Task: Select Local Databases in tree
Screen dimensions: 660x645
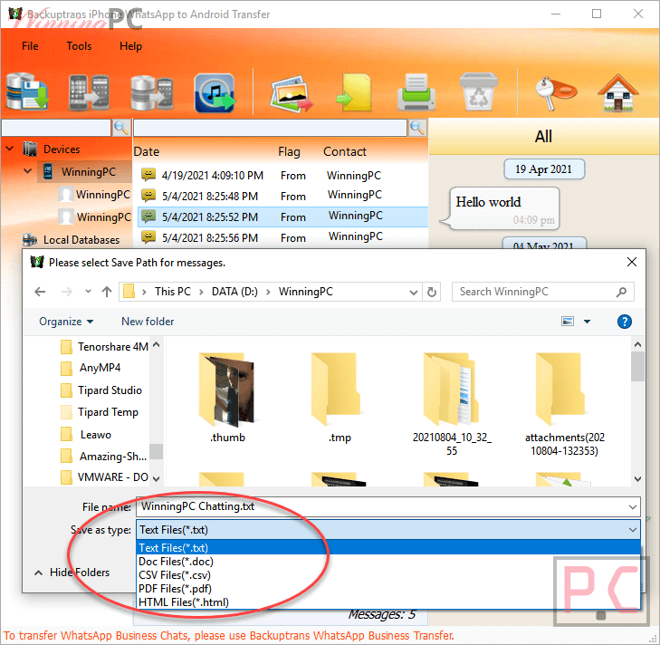Action: [72, 240]
